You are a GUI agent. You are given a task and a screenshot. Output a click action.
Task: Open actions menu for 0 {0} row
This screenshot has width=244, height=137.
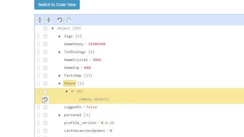[45, 91]
